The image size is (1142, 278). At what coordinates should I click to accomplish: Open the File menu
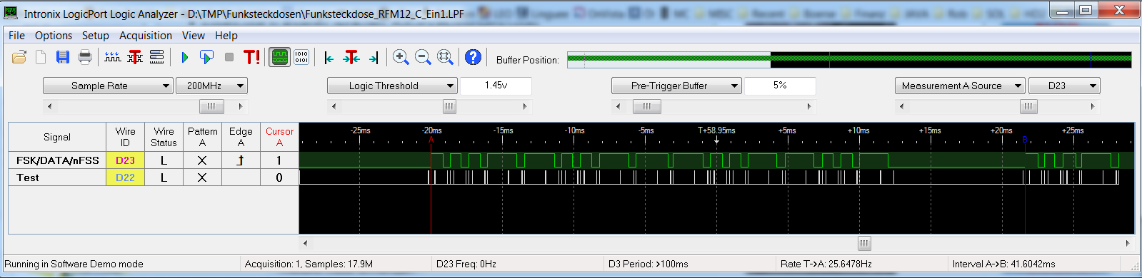click(x=16, y=36)
